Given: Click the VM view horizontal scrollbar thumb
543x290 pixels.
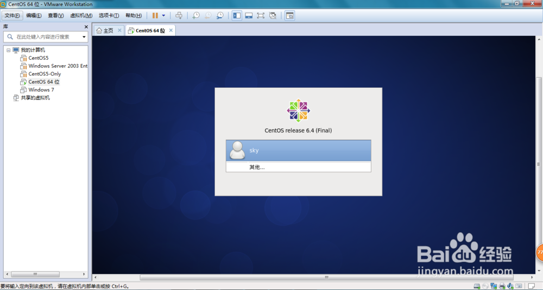Looking at the screenshot, I should click(x=326, y=278).
